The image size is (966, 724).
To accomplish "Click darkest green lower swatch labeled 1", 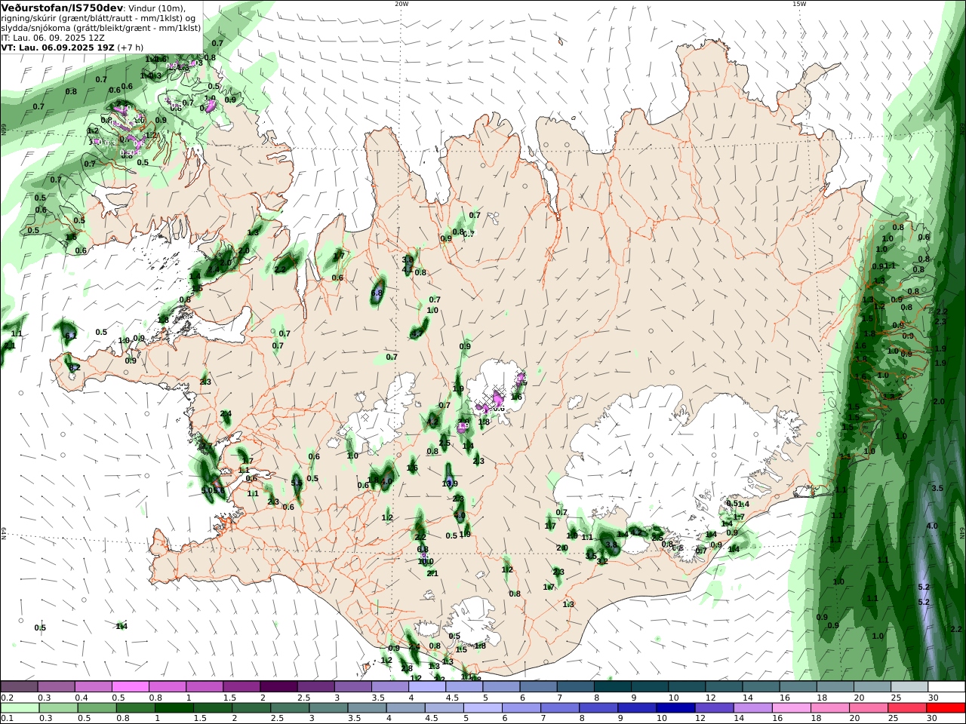I will (x=174, y=708).
